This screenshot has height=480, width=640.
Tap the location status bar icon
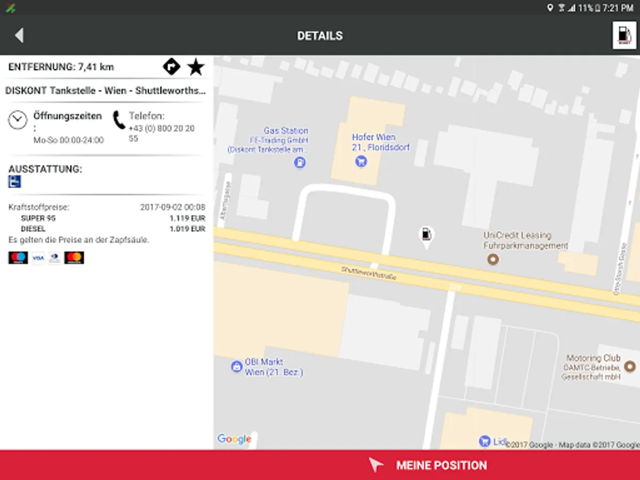(x=550, y=7)
